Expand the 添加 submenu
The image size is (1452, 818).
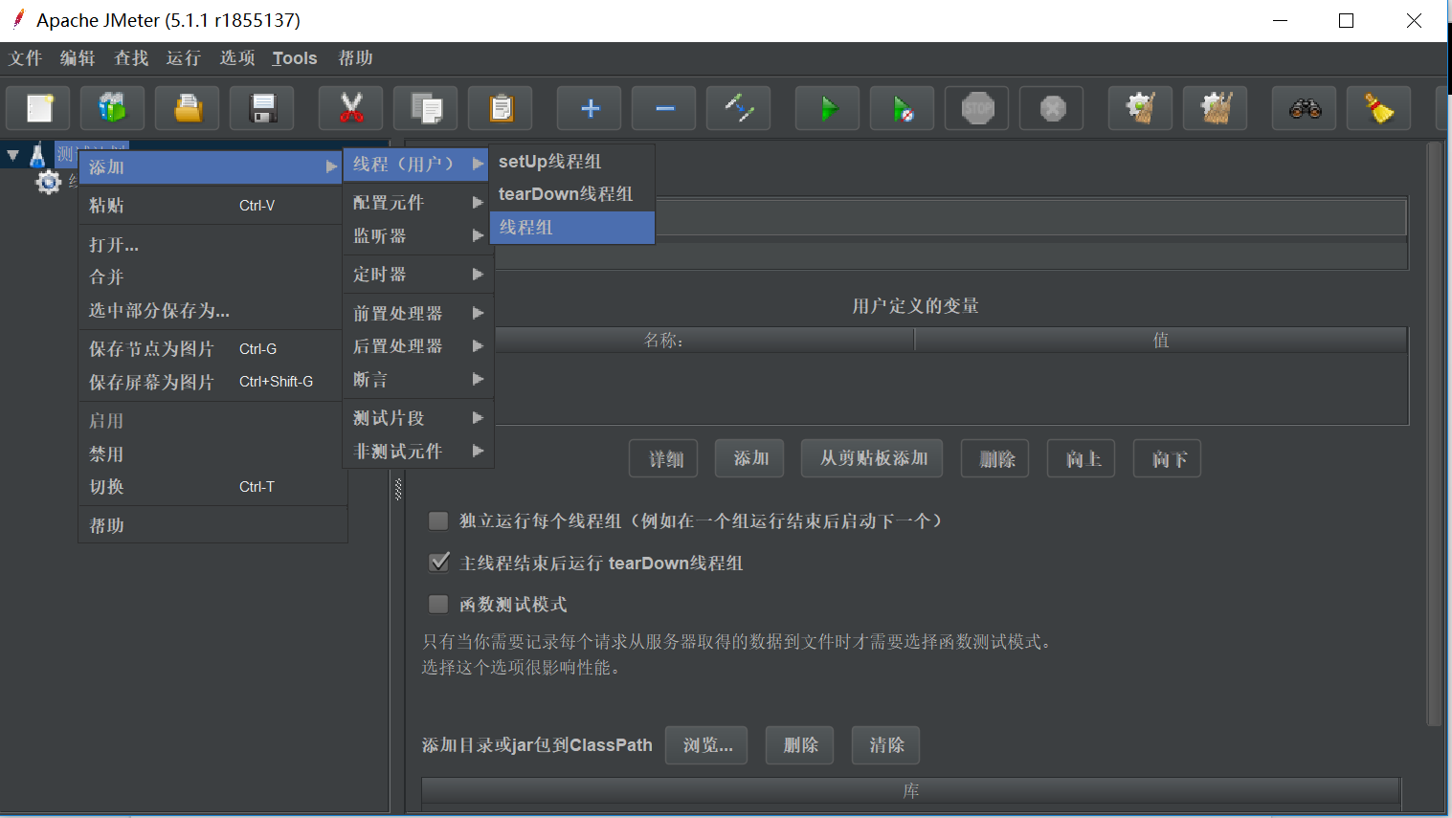212,166
